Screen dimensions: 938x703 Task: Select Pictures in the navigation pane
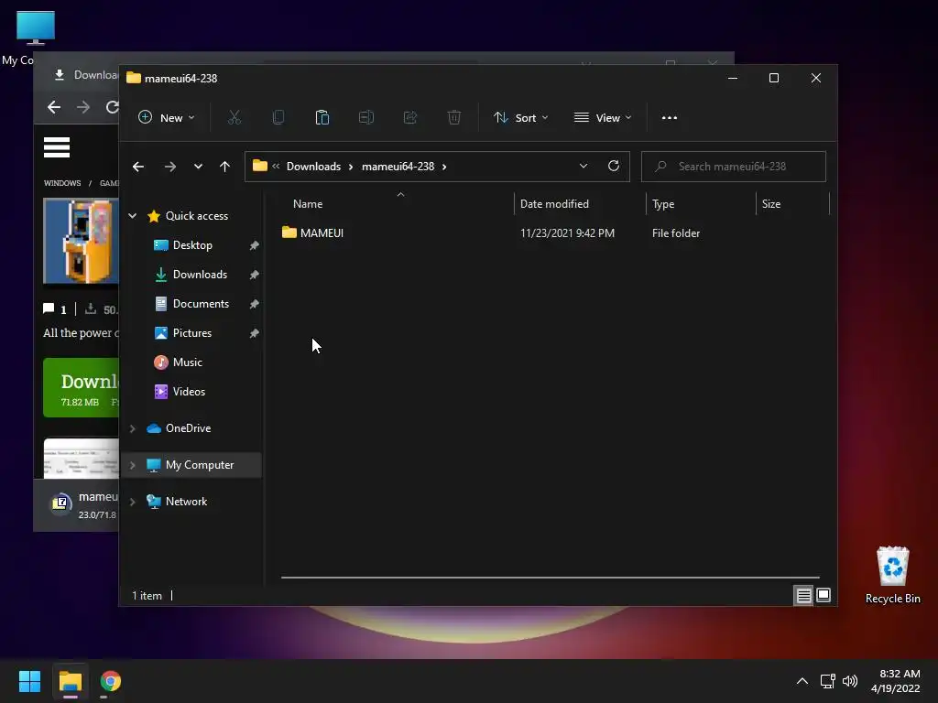click(x=192, y=333)
